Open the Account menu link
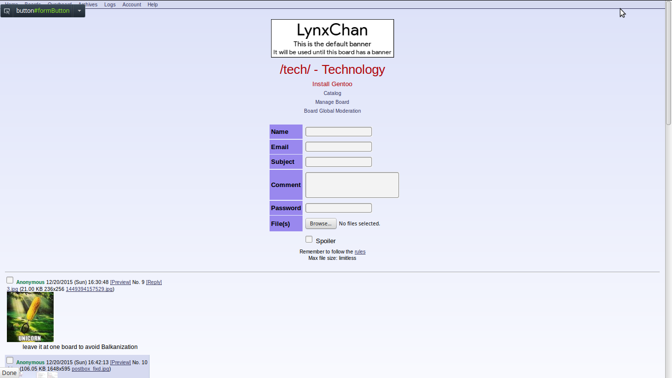 tap(132, 4)
